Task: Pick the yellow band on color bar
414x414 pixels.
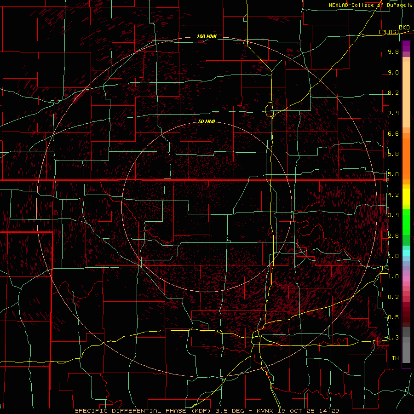Action: click(x=406, y=197)
